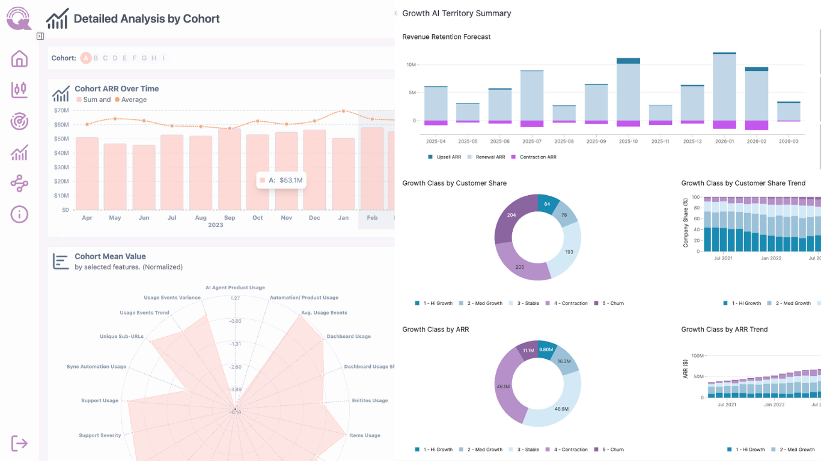Open the candlestick chart icon in the sidebar
Viewport: 821px width, 461px height.
(x=19, y=90)
